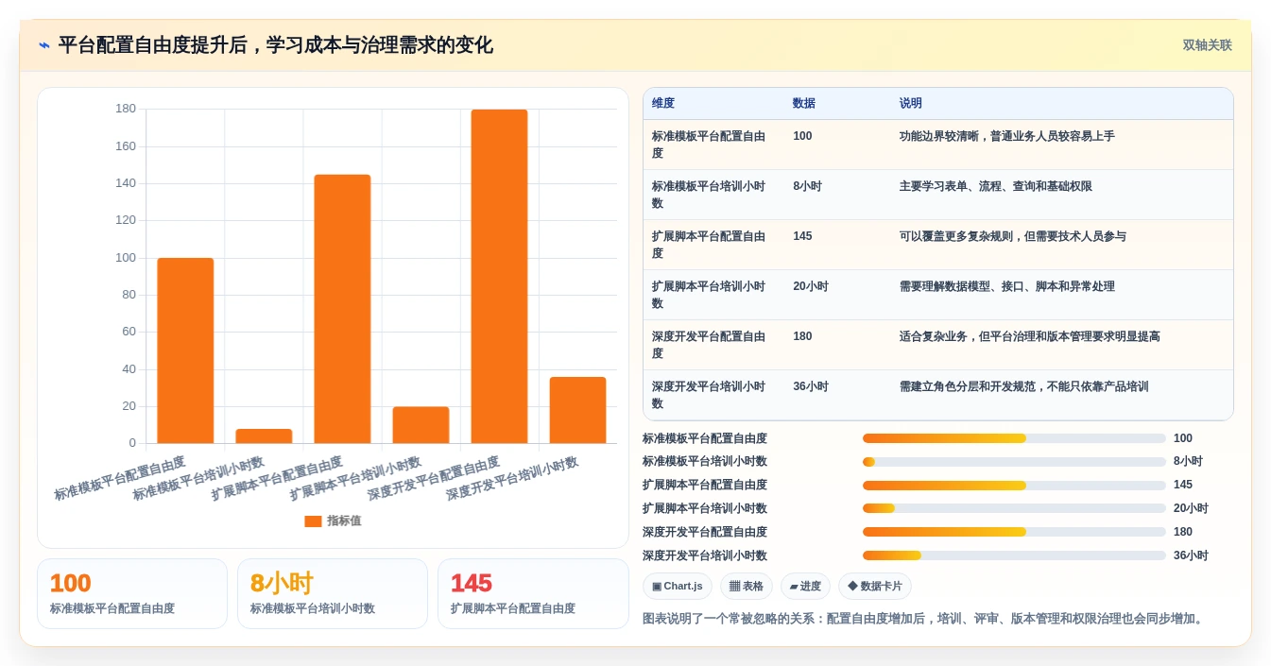Click the 145 summary card
This screenshot has width=1271, height=666.
coord(533,593)
